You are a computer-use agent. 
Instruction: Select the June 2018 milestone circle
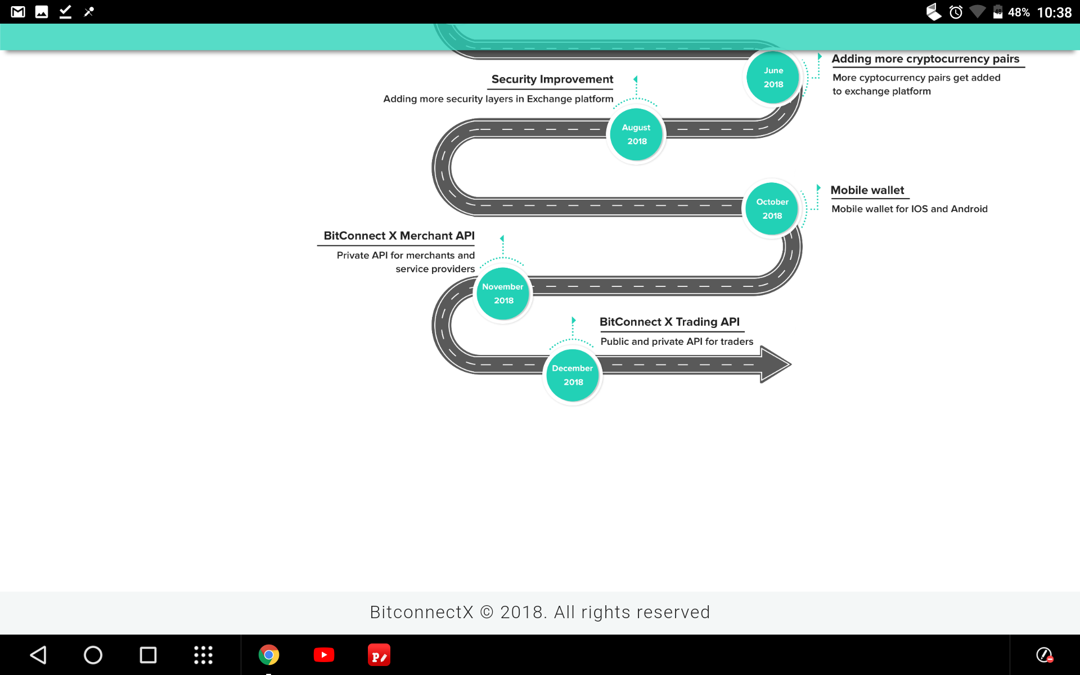point(773,78)
